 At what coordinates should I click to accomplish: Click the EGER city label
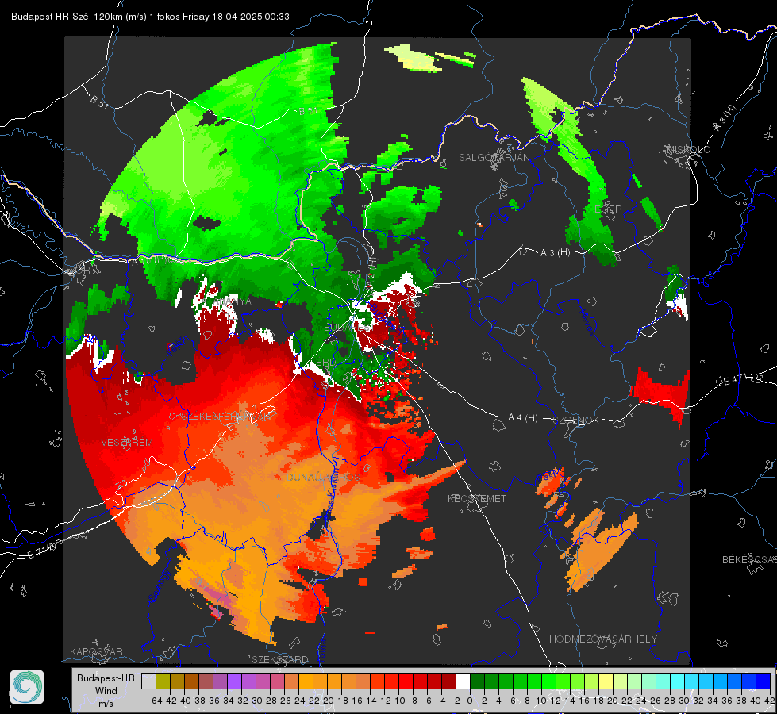click(x=608, y=209)
